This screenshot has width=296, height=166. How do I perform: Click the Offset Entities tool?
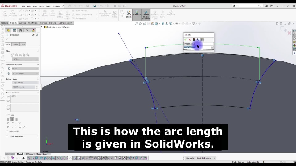point(60,14)
